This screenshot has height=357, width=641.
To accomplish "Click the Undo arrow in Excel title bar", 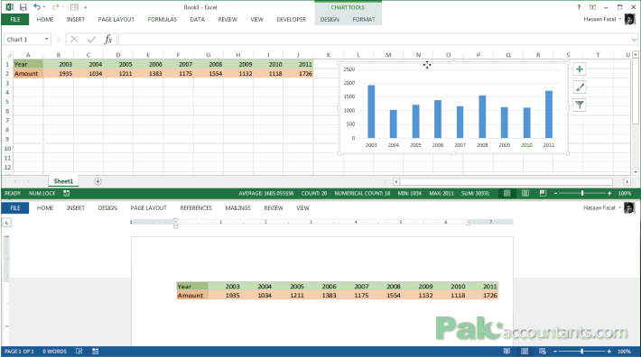I will click(37, 6).
